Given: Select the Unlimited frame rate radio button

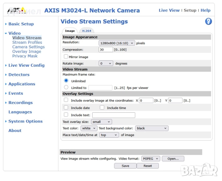Looking at the screenshot, I should (66, 81).
